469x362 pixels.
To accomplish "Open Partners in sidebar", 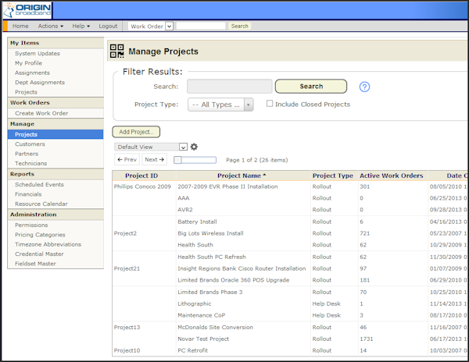I will tap(27, 154).
